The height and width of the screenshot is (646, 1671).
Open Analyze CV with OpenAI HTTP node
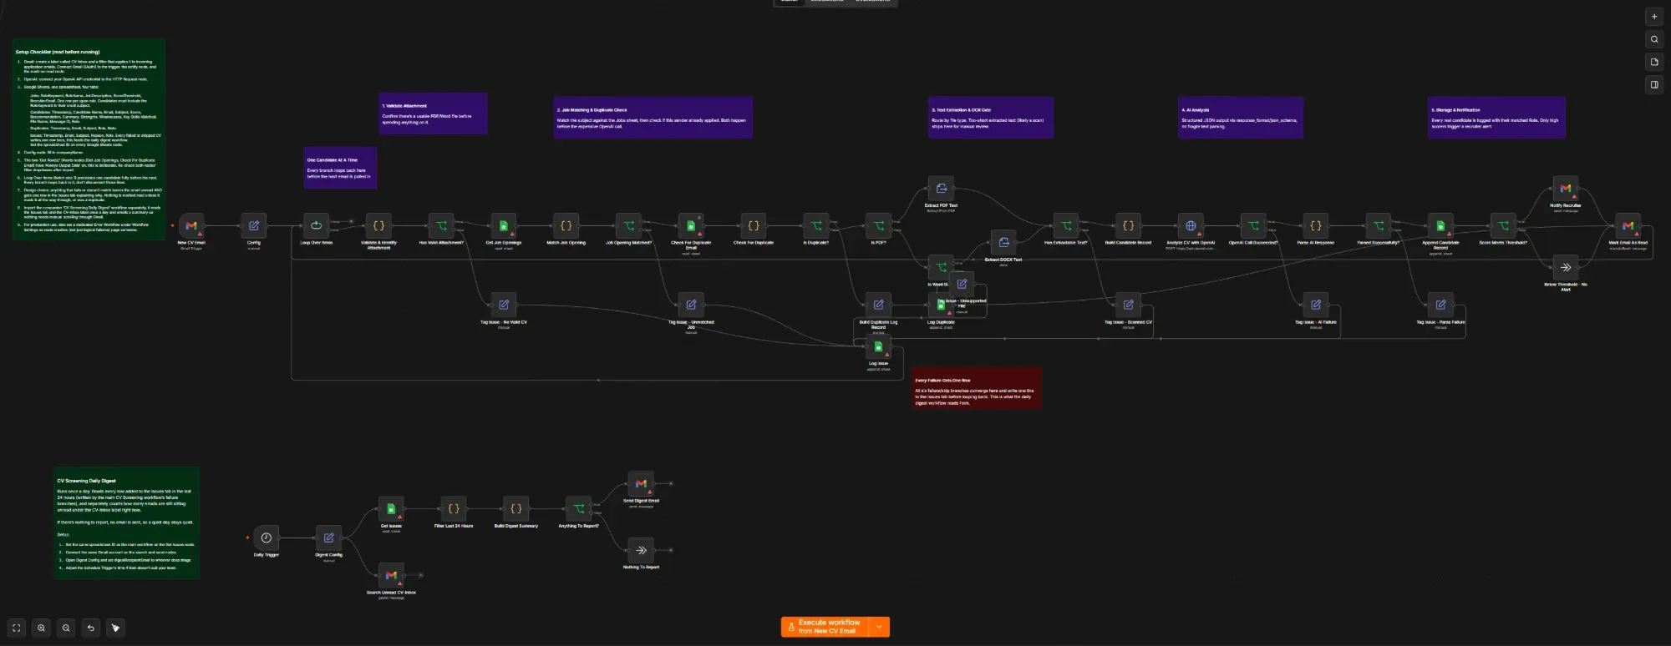1191,225
